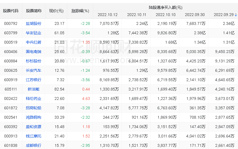Click stock code 600884
238x149 pixels.
11,61
